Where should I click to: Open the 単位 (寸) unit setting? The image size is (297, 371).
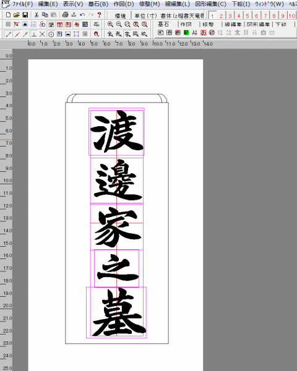click(x=145, y=16)
